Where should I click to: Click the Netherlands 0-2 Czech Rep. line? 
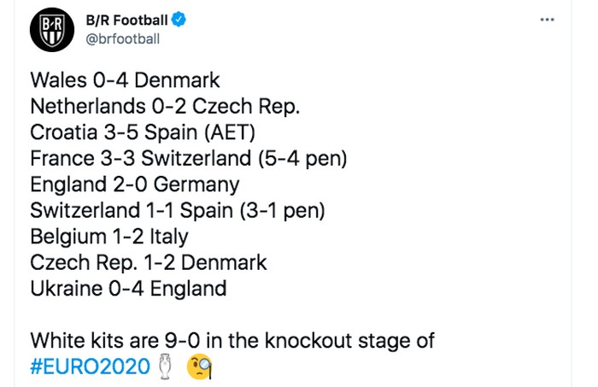(x=166, y=106)
